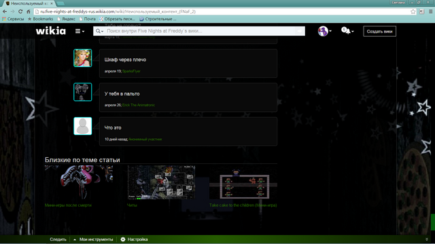This screenshot has width=435, height=244.
Task: Bookmark this page with the star icon
Action: coord(413,12)
